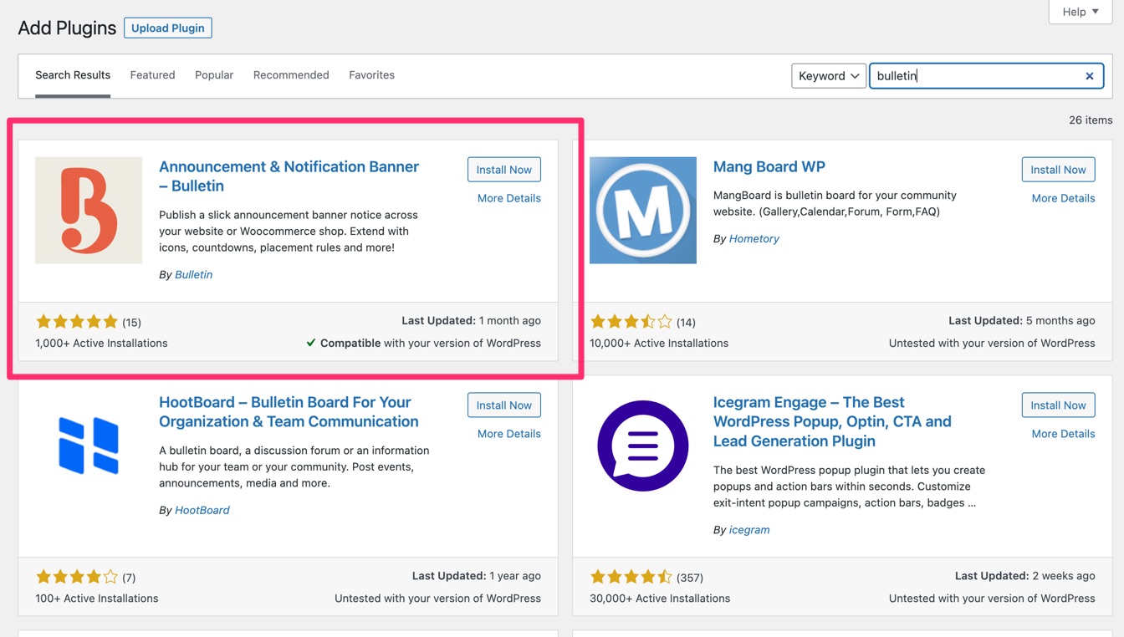1124x637 pixels.
Task: Install the Mang Board WP plugin
Action: point(1058,170)
